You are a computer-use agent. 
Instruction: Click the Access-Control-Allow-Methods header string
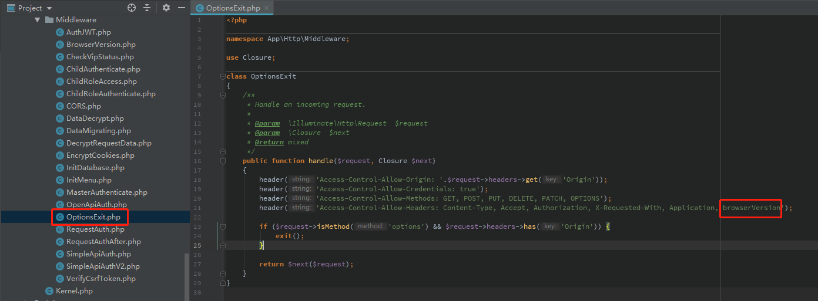pyautogui.click(x=461, y=198)
